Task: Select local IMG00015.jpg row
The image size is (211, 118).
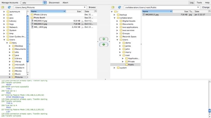Action: point(64,24)
